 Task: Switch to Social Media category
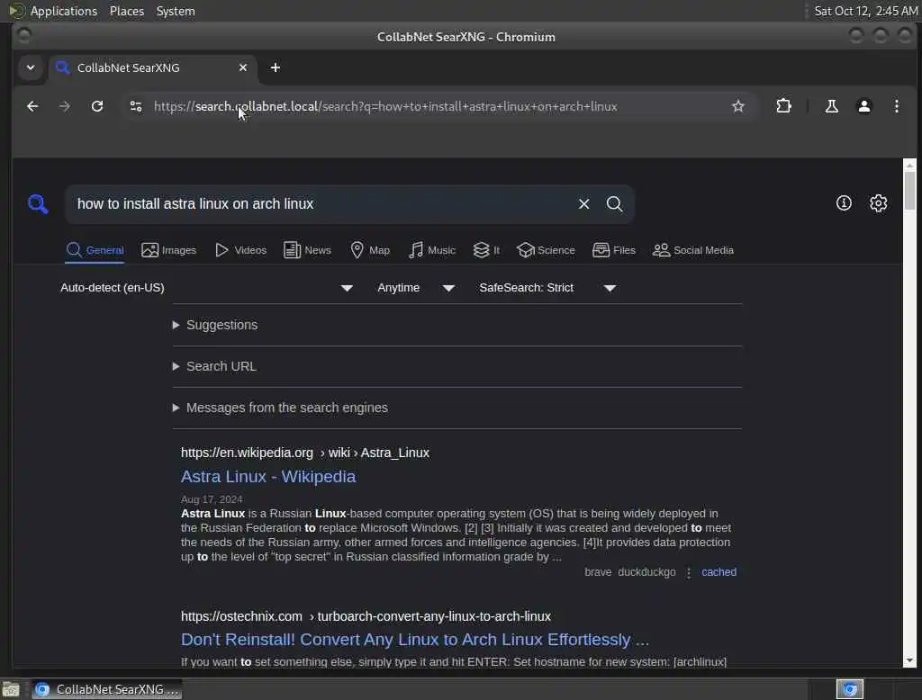[693, 250]
